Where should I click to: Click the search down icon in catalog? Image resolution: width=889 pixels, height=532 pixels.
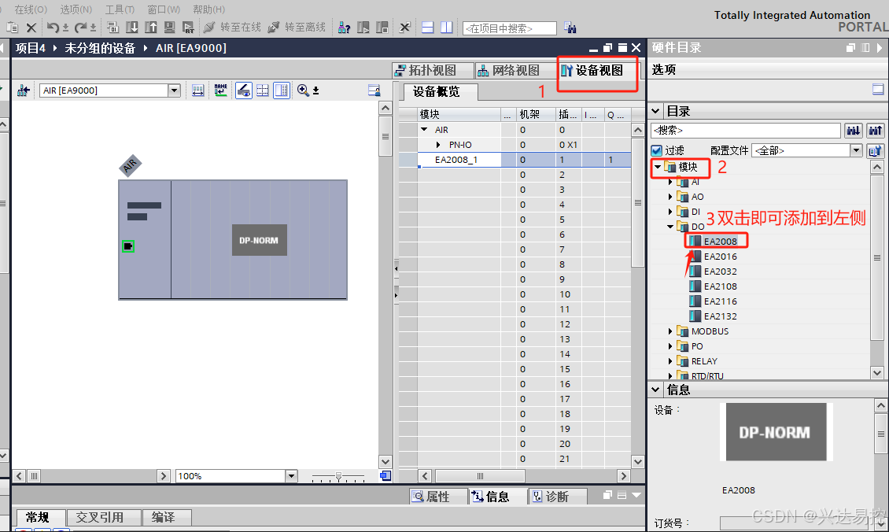coord(854,131)
